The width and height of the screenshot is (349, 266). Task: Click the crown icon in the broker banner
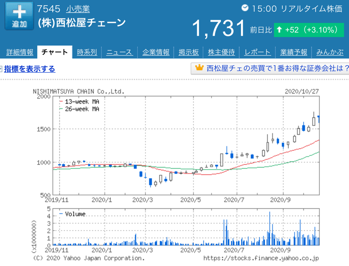[199, 68]
